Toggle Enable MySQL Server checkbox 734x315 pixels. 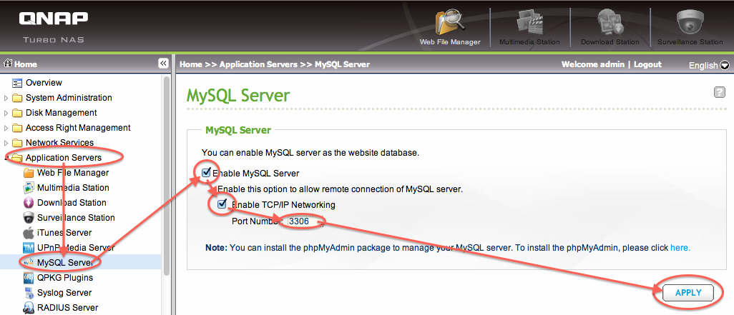206,173
